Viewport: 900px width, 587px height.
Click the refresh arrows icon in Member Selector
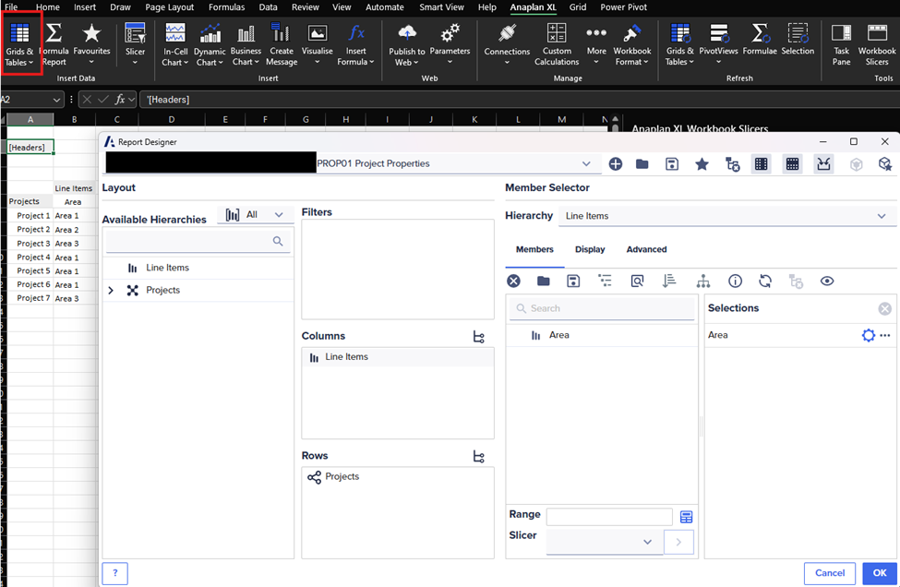click(x=764, y=281)
